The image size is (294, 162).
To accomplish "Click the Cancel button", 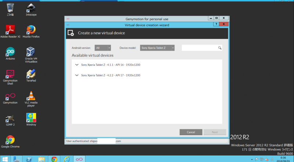I will (191, 132).
